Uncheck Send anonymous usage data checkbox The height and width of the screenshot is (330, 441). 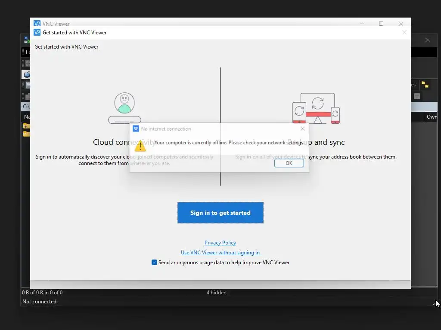point(154,263)
